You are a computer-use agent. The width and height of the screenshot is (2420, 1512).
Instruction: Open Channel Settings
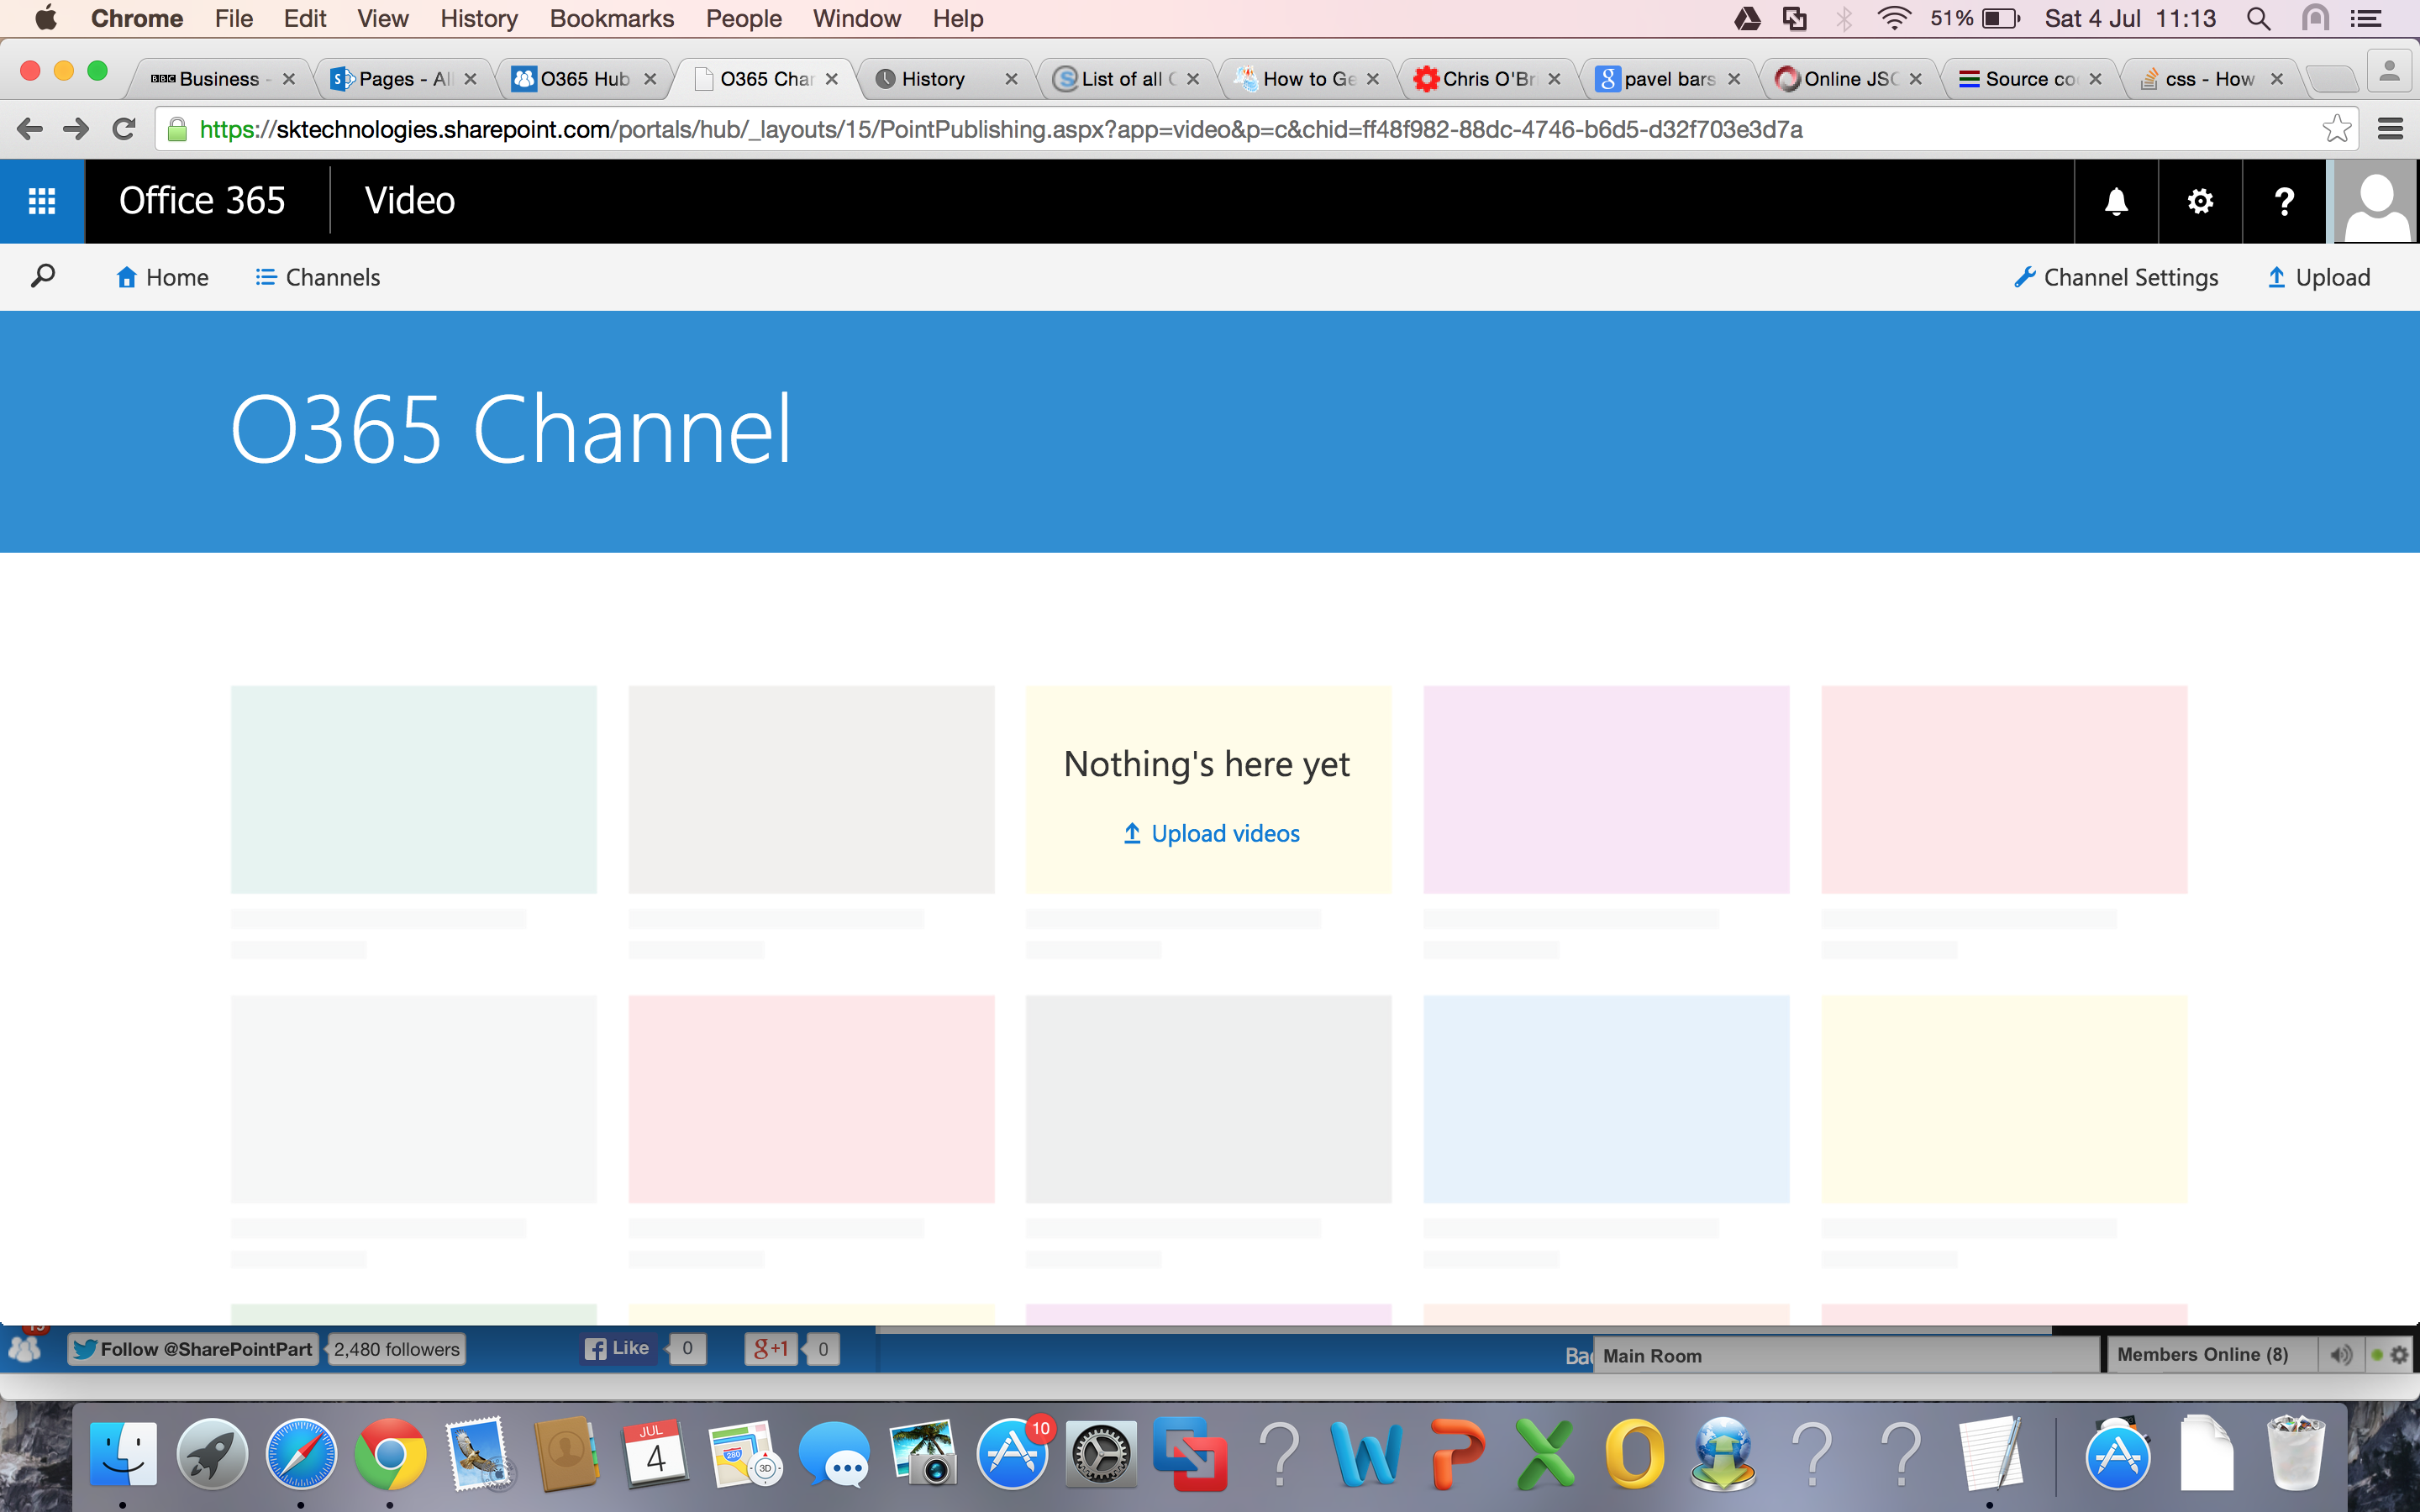point(2116,277)
